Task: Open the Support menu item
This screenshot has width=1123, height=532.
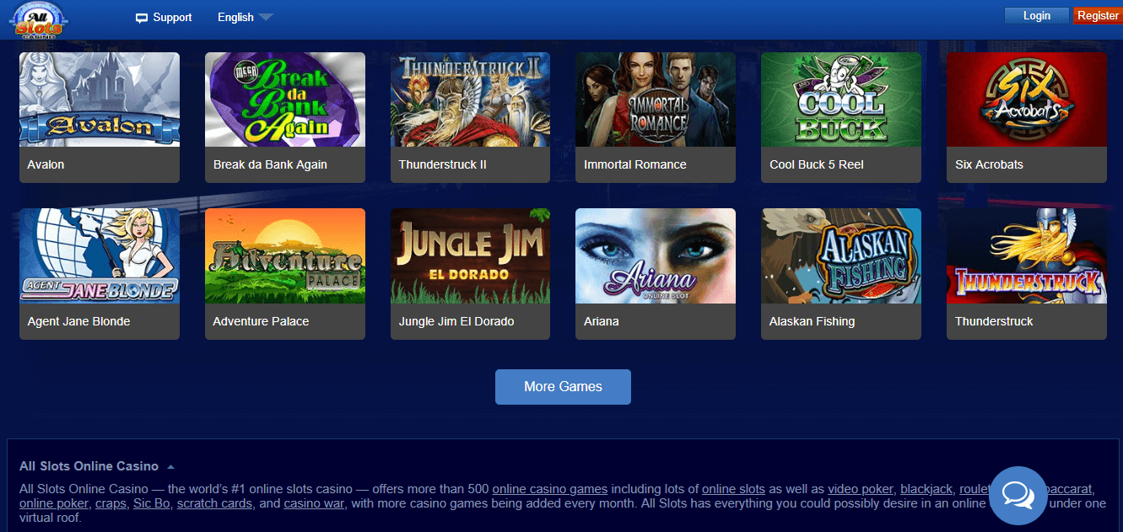Action: (x=164, y=17)
